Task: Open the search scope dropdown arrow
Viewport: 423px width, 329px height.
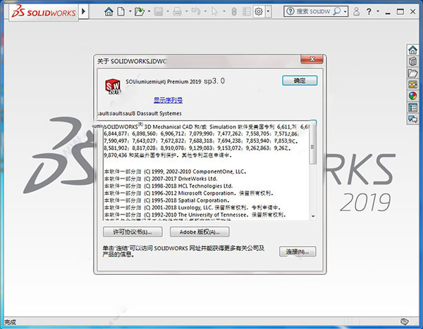Action: pyautogui.click(x=345, y=11)
